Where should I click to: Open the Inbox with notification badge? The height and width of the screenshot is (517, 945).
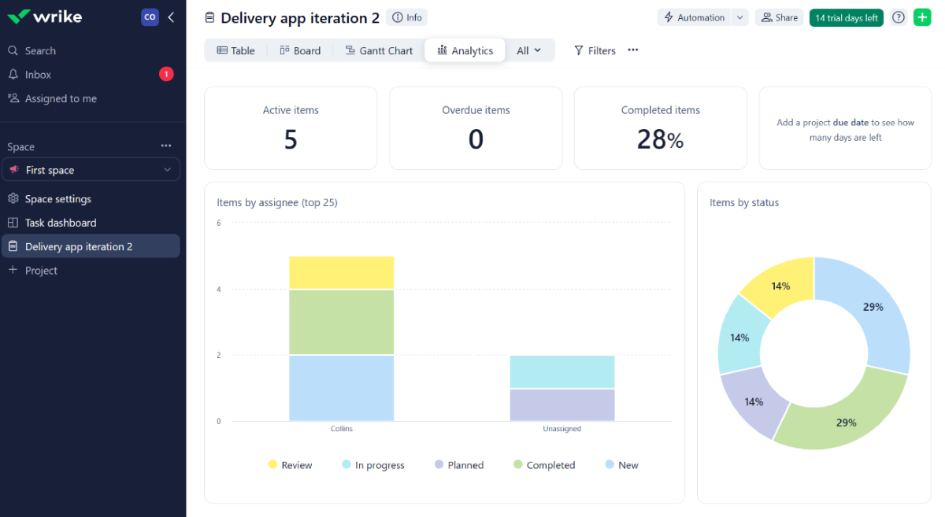tap(35, 74)
